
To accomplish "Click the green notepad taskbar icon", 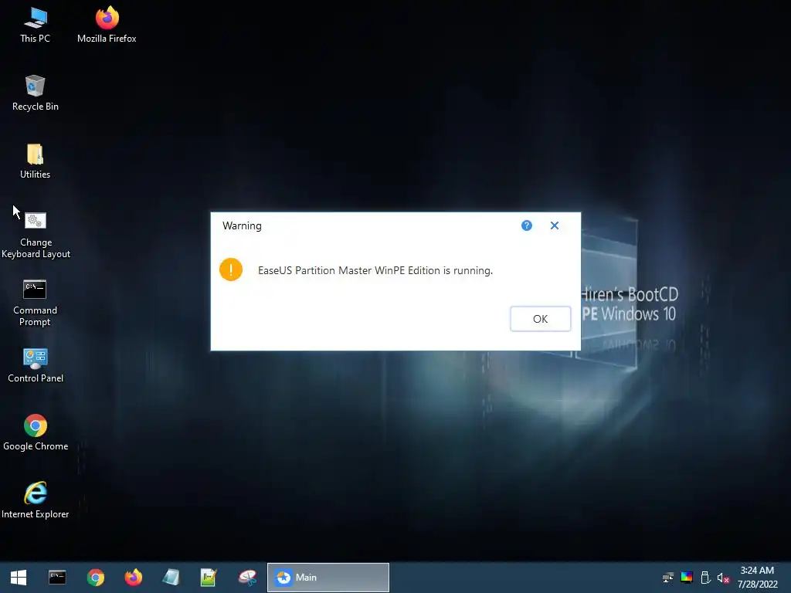I will pos(209,578).
